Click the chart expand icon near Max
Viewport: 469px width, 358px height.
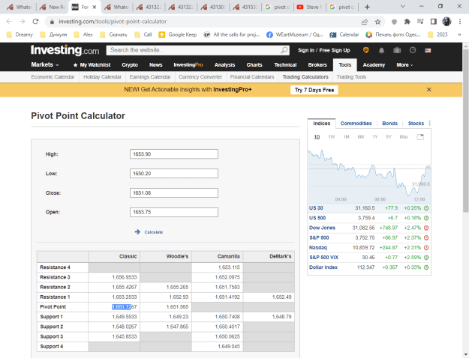420,137
